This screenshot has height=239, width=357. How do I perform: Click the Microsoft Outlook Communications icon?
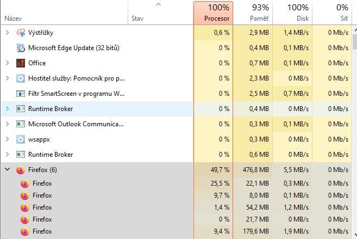pos(21,124)
